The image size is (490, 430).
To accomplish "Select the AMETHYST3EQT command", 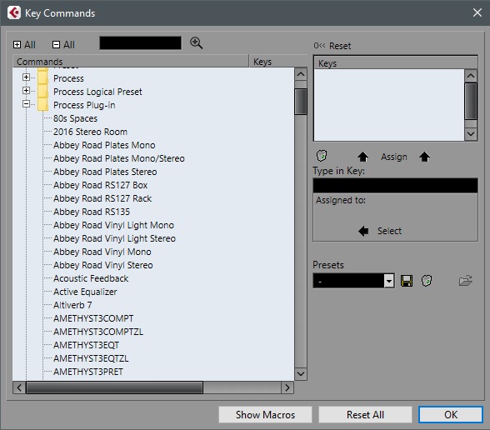I will pyautogui.click(x=87, y=345).
